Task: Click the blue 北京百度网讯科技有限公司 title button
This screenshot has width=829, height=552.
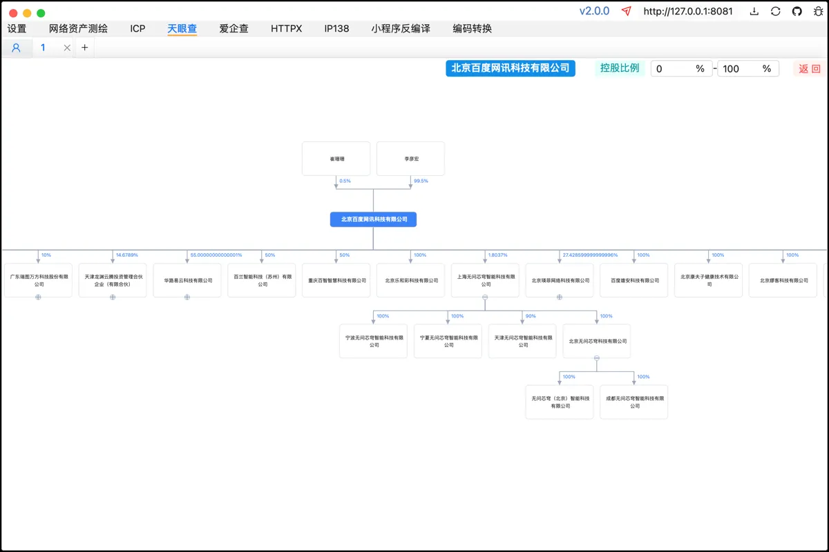Action: coord(511,68)
